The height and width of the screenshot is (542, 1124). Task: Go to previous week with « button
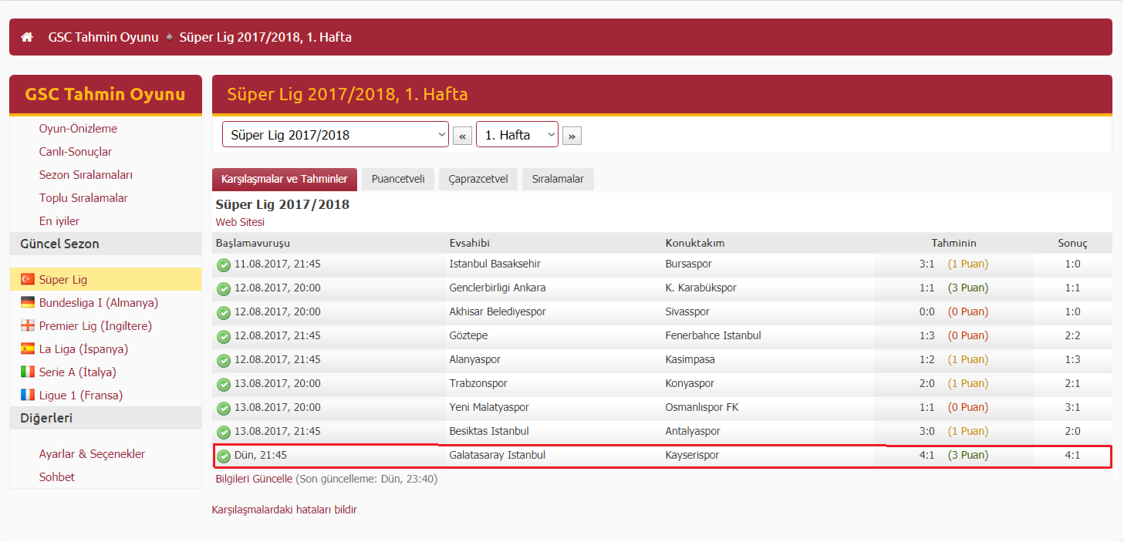pyautogui.click(x=462, y=136)
